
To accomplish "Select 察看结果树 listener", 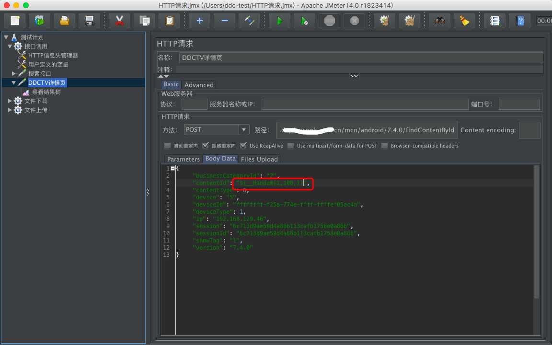I will click(46, 92).
